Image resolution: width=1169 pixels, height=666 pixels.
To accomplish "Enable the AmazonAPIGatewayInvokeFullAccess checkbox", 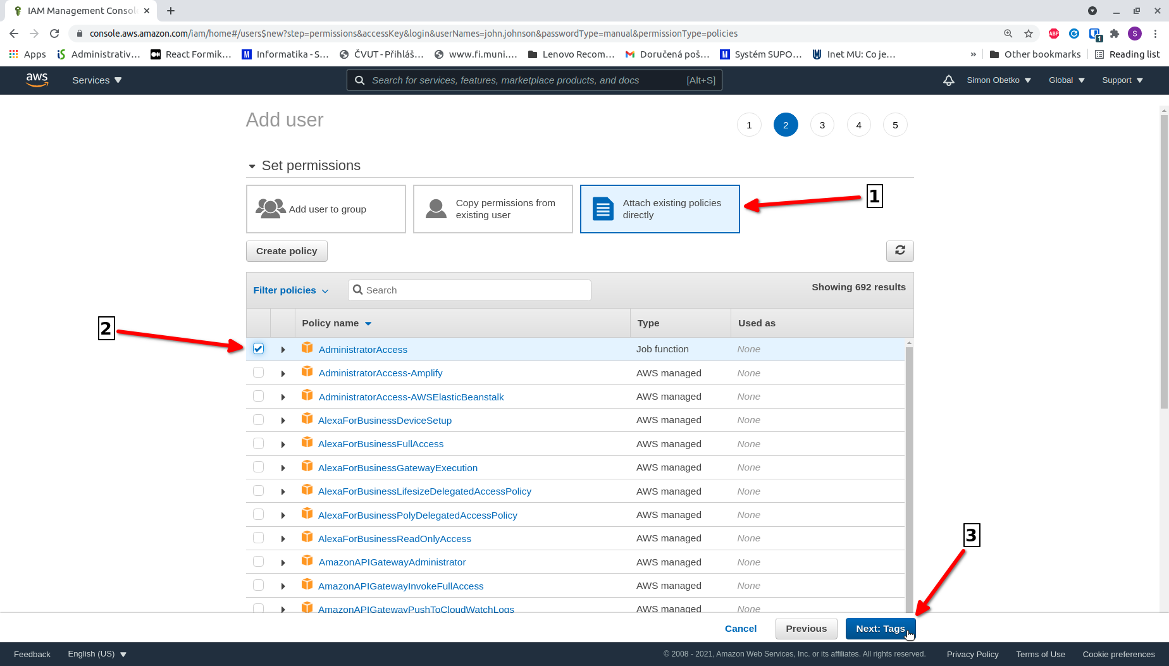I will pos(258,585).
